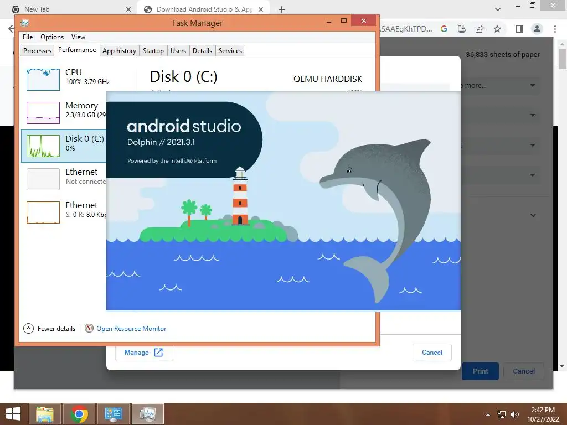Viewport: 567px width, 425px height.
Task: Click the Fewer details label
Action: click(56, 329)
